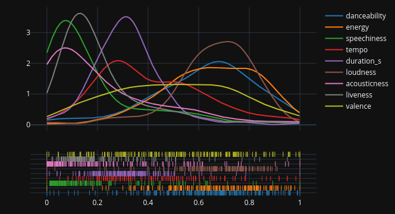Click the peak of the pink acousticness curve

coord(65,48)
